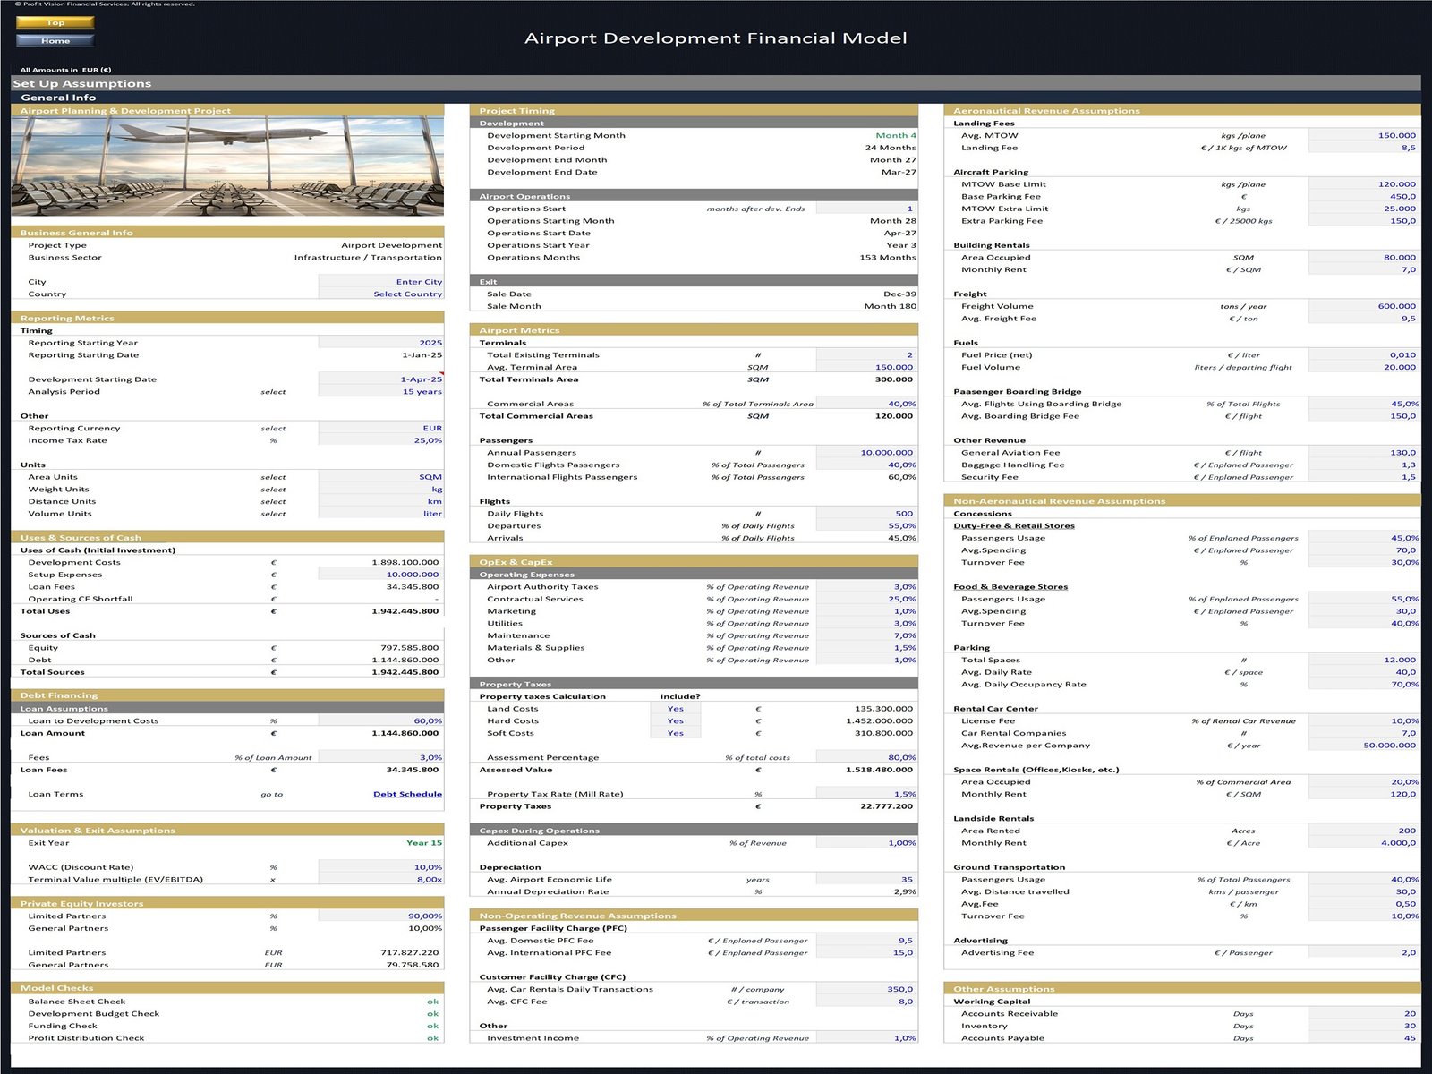Open the Analysis Period 15 years selector

380,391
